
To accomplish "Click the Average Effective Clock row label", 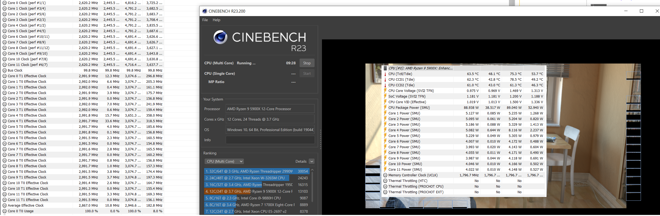I will coord(26,205).
